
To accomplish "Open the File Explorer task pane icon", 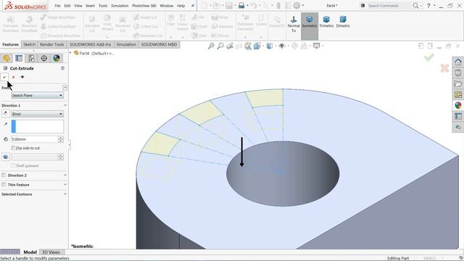I will pos(458,84).
